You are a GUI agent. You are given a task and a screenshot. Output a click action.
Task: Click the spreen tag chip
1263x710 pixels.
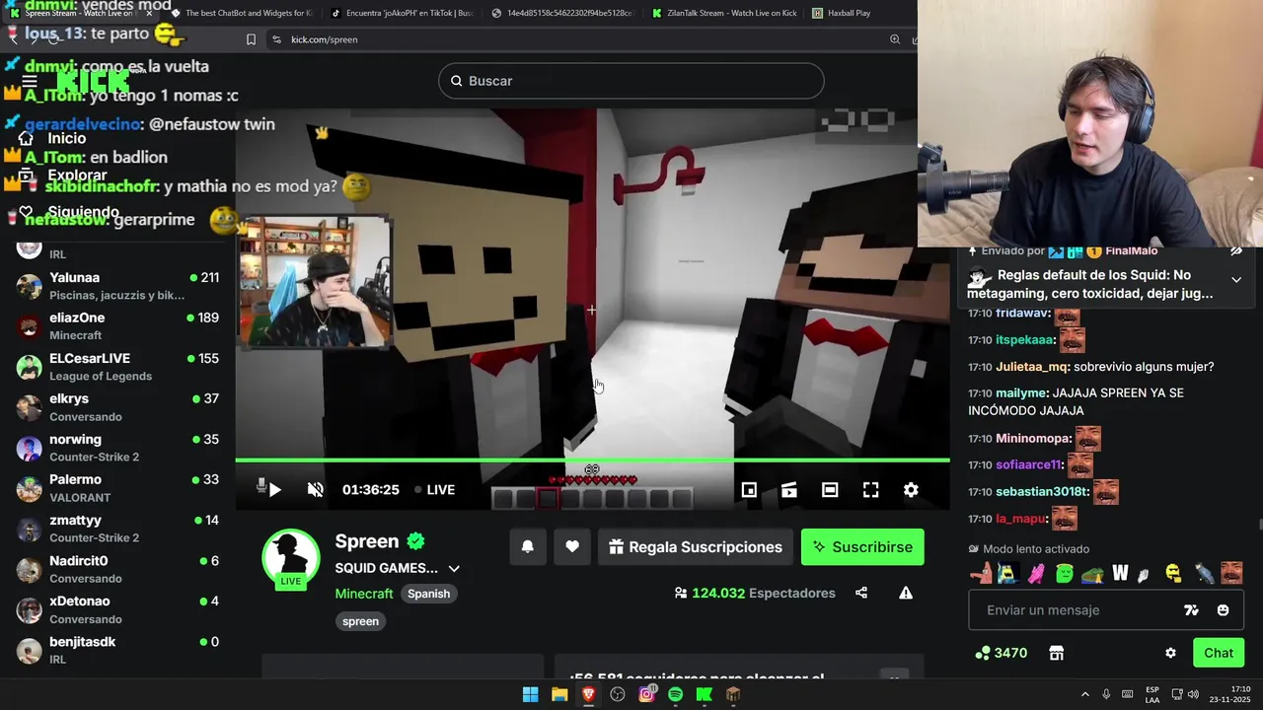pos(360,621)
